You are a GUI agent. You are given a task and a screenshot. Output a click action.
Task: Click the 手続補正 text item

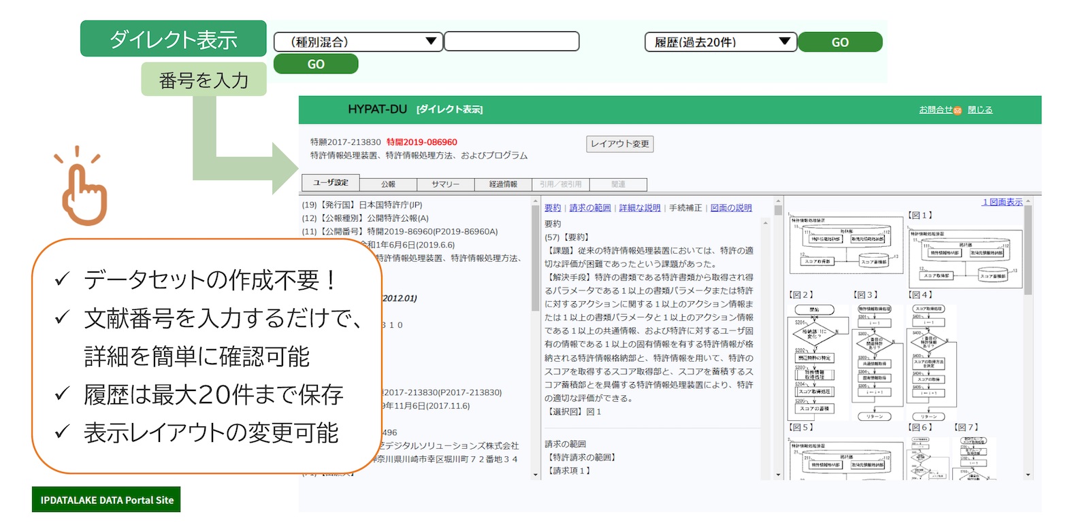click(x=685, y=208)
